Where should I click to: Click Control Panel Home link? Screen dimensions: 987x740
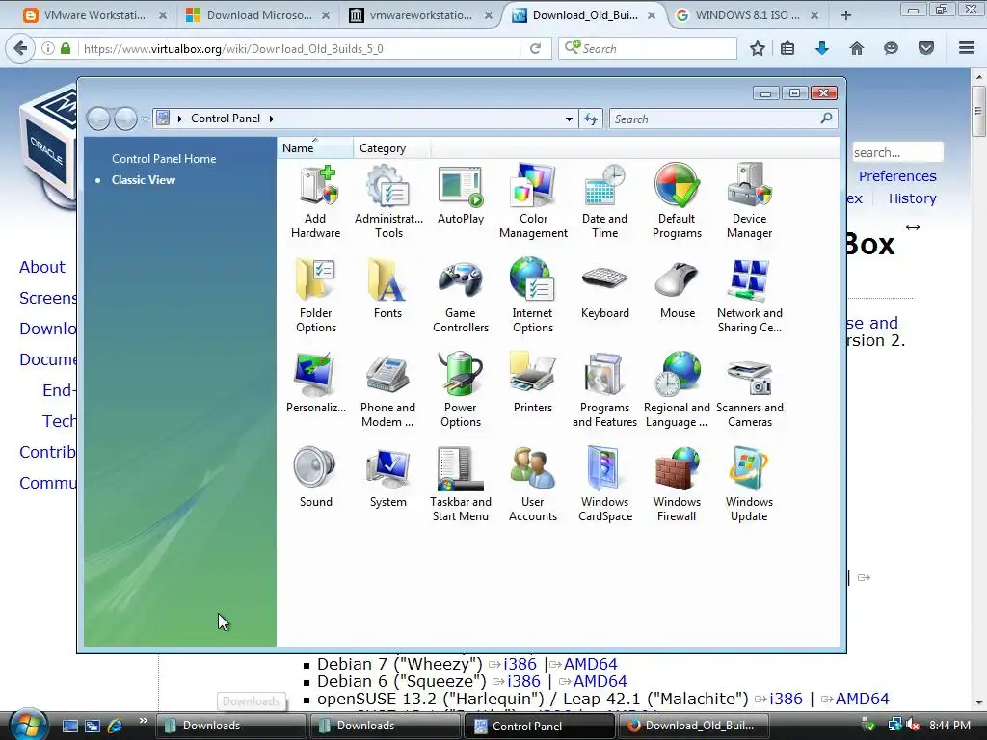(x=164, y=159)
